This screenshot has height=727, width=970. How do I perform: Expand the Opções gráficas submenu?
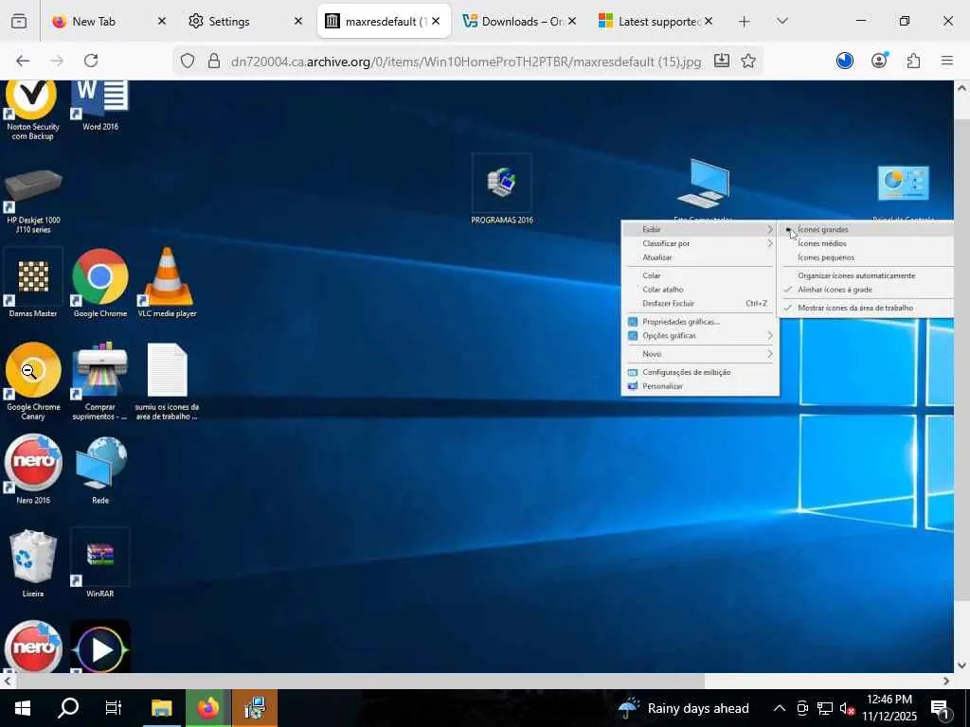coord(700,336)
